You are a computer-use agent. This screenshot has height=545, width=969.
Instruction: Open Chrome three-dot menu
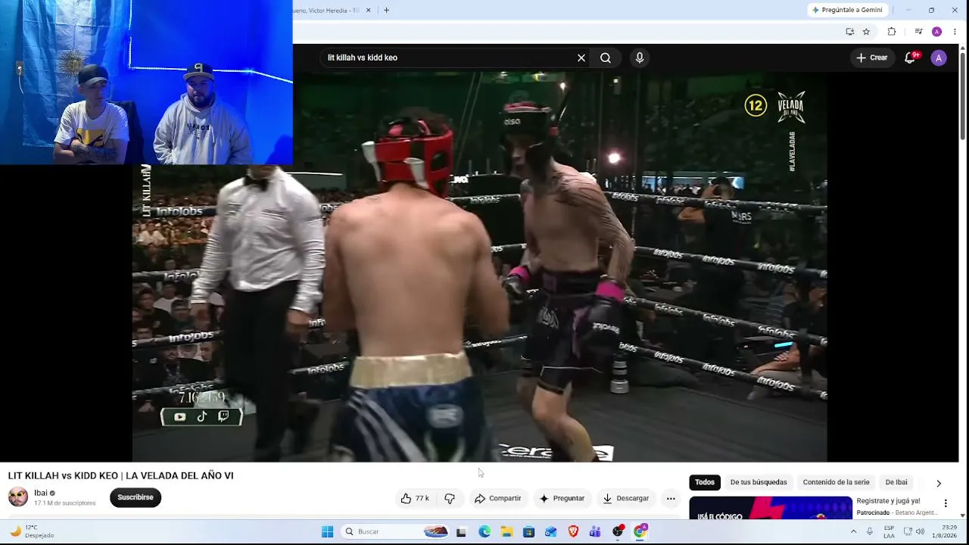coord(955,32)
